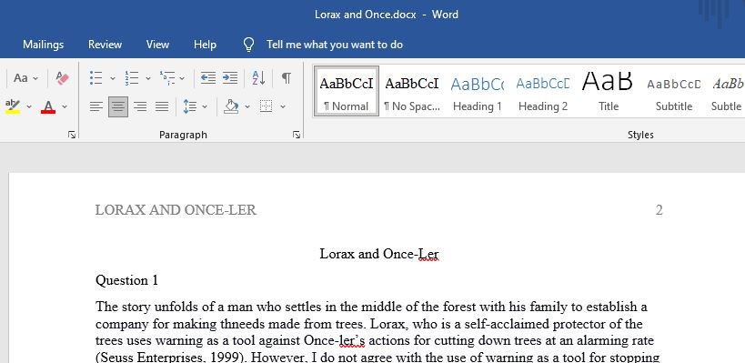Expand line spacing dropdown arrow

[x=205, y=107]
